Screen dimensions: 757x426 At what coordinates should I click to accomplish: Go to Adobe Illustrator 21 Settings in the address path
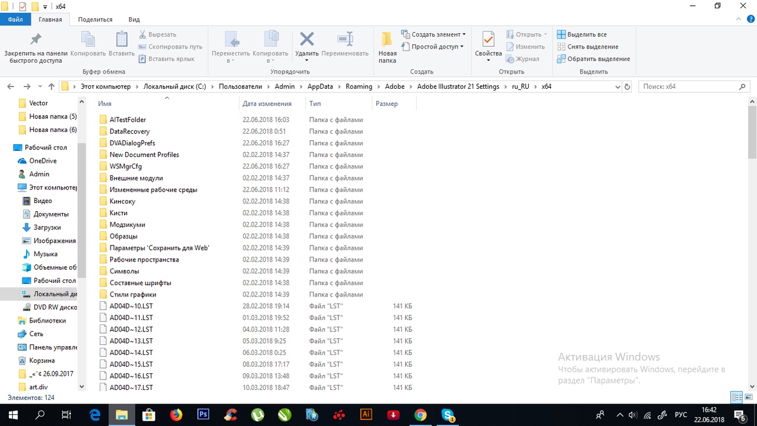click(458, 86)
